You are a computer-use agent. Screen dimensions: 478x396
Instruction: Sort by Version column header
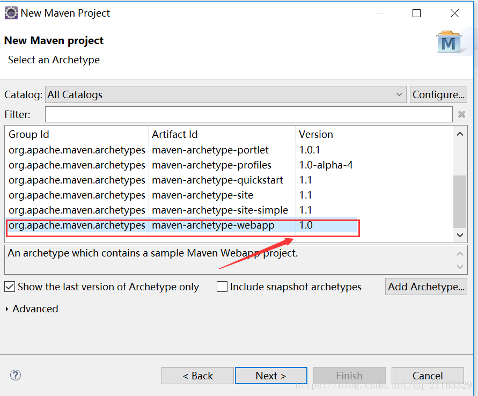click(326, 134)
